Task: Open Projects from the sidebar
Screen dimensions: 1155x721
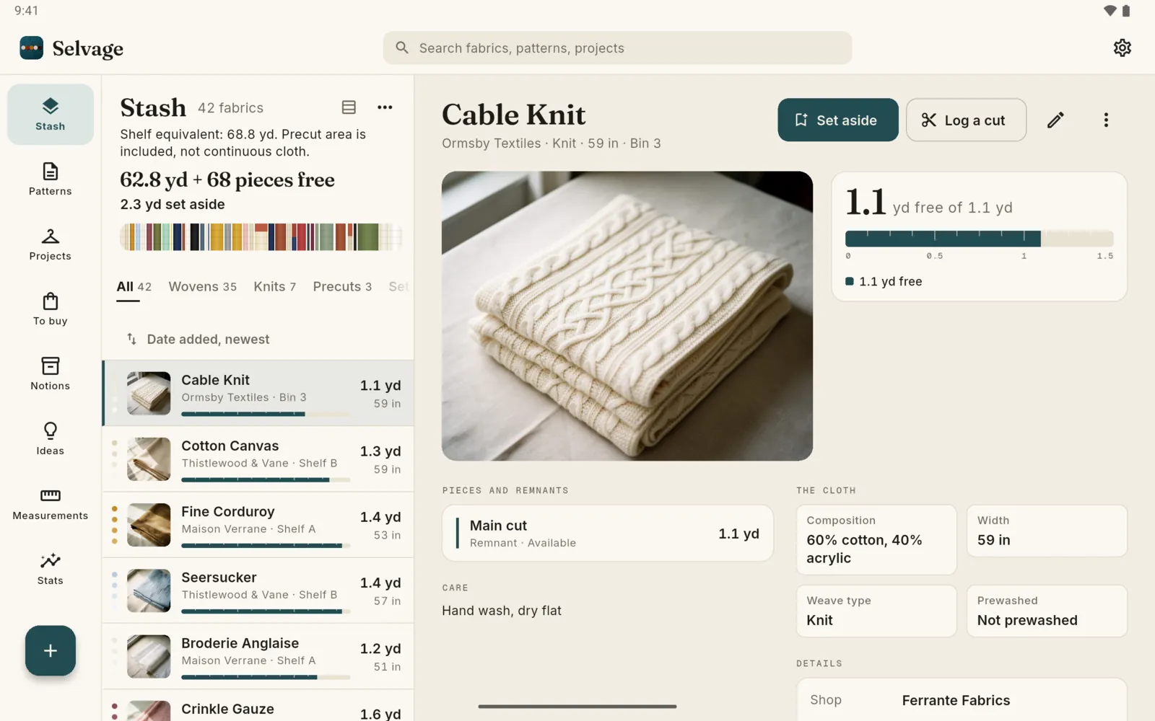Action: pos(50,244)
